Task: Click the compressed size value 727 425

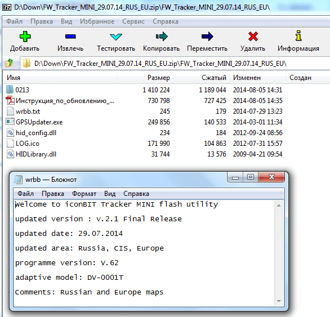Action: pos(215,101)
